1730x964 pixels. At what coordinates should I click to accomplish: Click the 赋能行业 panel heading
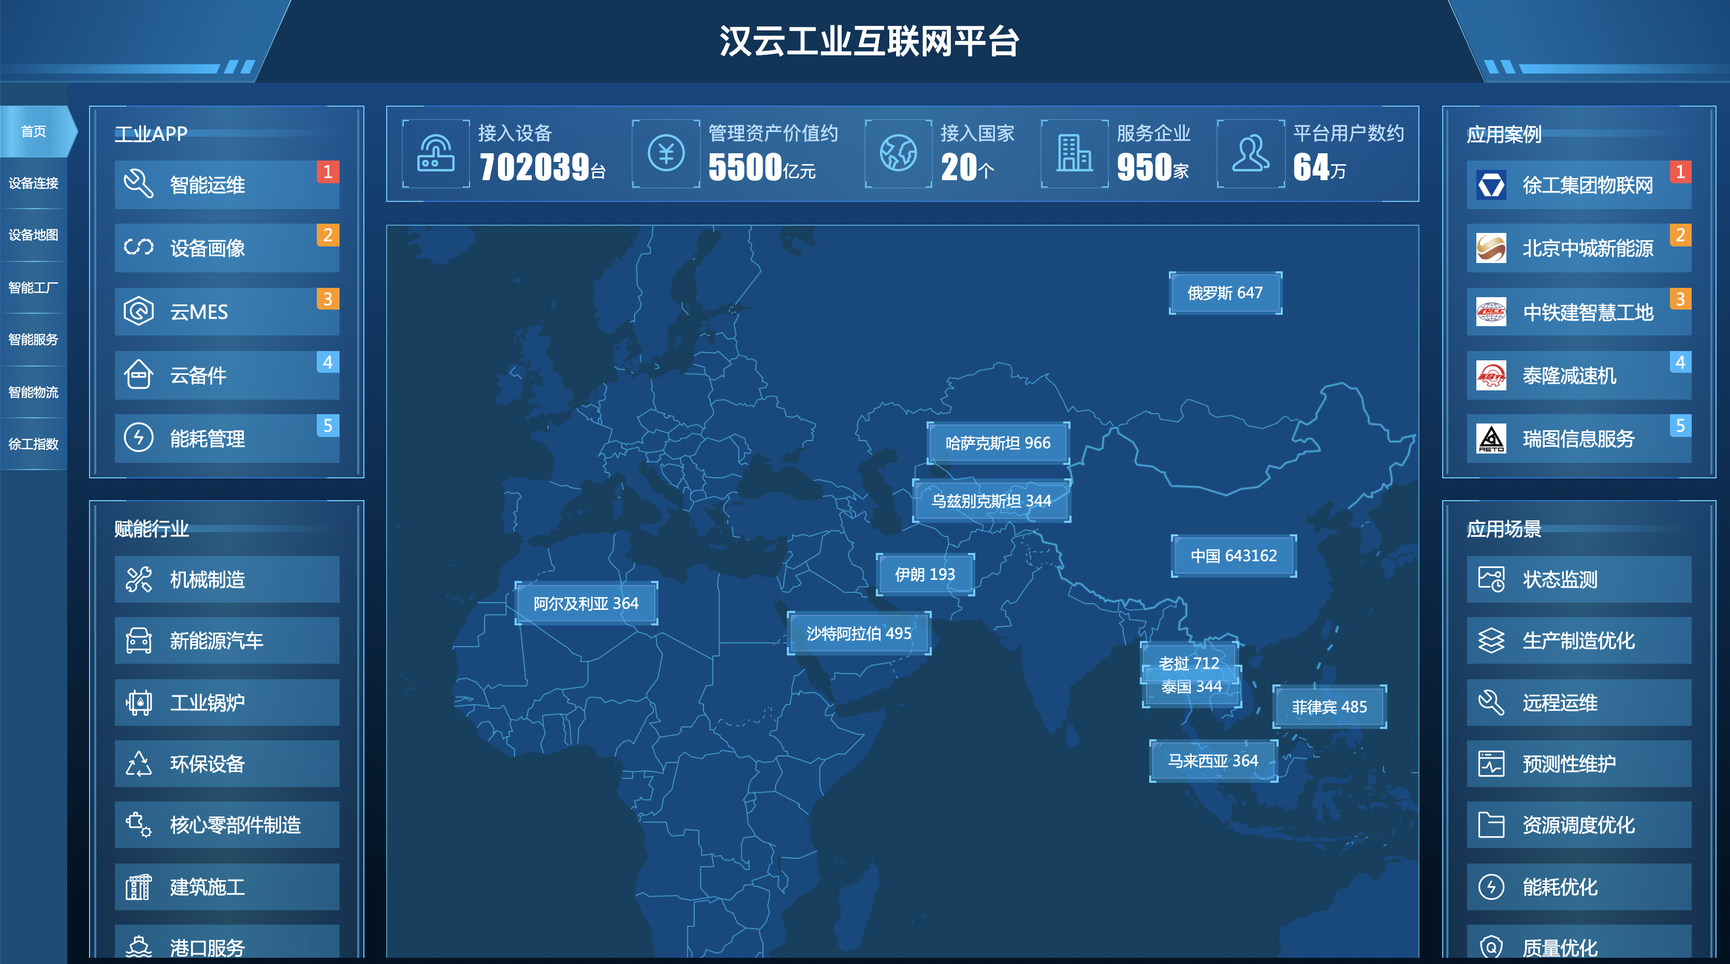pos(151,529)
